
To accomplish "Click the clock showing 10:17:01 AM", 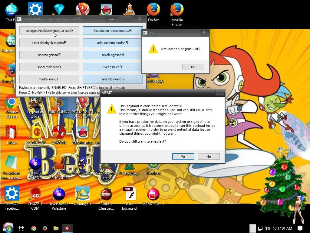I will coord(282,228).
